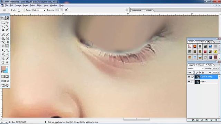Select the Pen tool
This screenshot has height=124, width=221.
[x=3, y=54]
